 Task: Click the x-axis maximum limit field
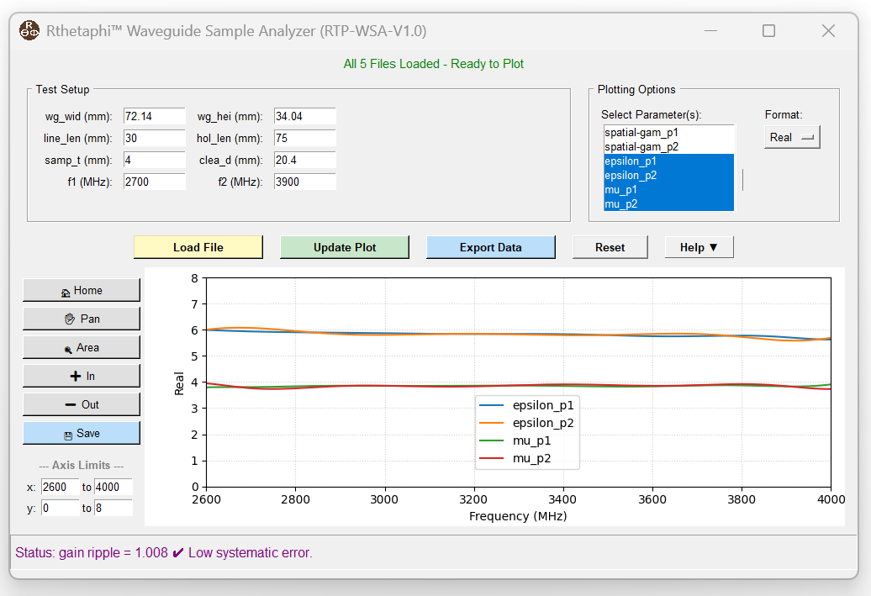[x=113, y=487]
